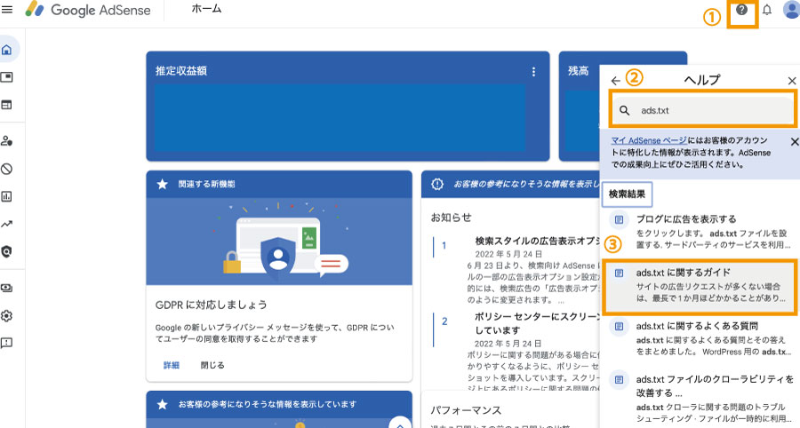Open the マイ AdSense ページ link
Viewport: 800px width, 428px height.
click(649, 140)
